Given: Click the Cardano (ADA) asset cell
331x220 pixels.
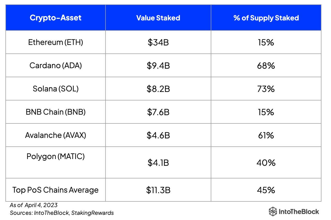Looking at the screenshot, I should point(56,65).
